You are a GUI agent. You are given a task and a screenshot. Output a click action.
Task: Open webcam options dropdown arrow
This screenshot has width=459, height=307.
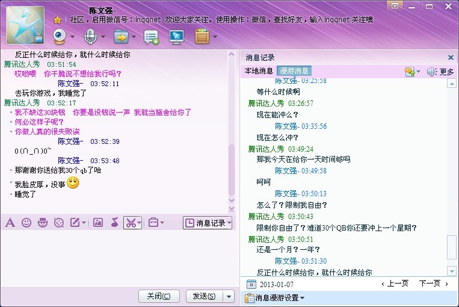click(x=72, y=37)
